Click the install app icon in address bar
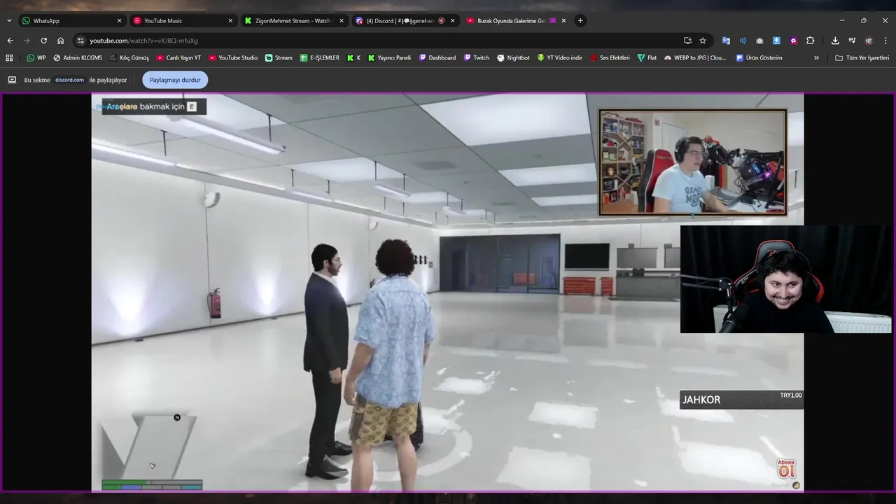The height and width of the screenshot is (504, 896). [687, 41]
